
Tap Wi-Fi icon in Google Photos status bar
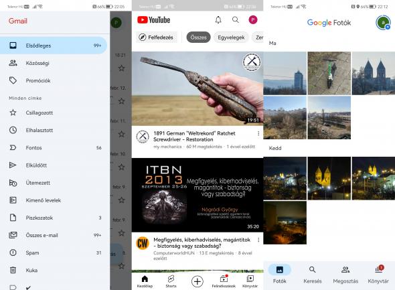point(303,7)
